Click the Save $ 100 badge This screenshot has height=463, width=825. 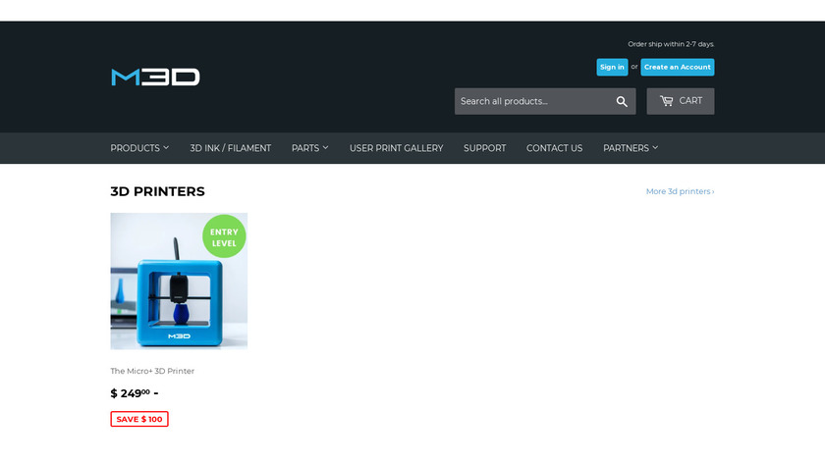coord(139,419)
